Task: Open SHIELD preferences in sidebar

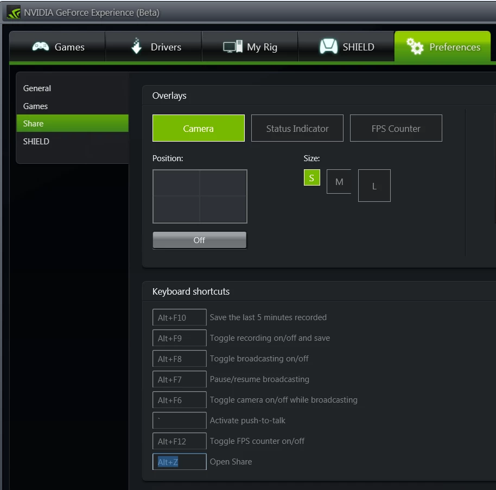Action: (x=72, y=142)
